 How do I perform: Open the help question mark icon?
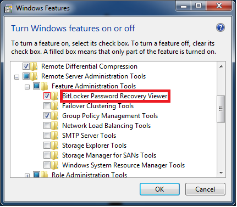pos(221,28)
